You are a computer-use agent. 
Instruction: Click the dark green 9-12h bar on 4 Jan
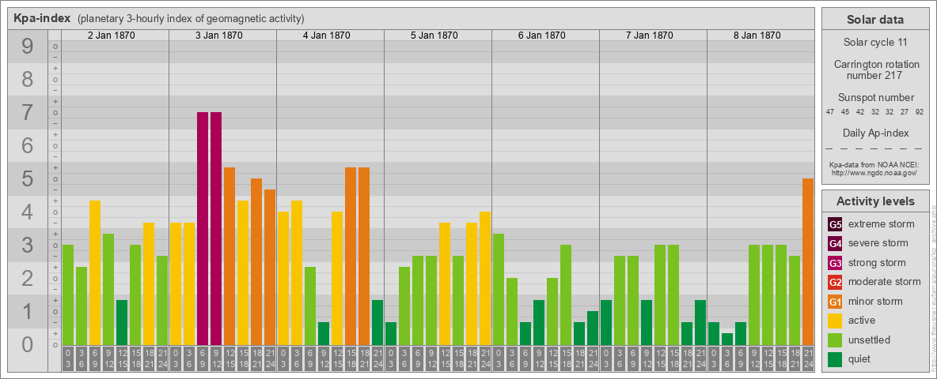[x=324, y=334]
